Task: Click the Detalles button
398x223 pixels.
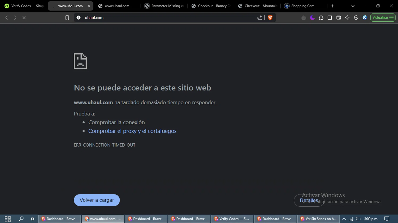Action: (309, 201)
